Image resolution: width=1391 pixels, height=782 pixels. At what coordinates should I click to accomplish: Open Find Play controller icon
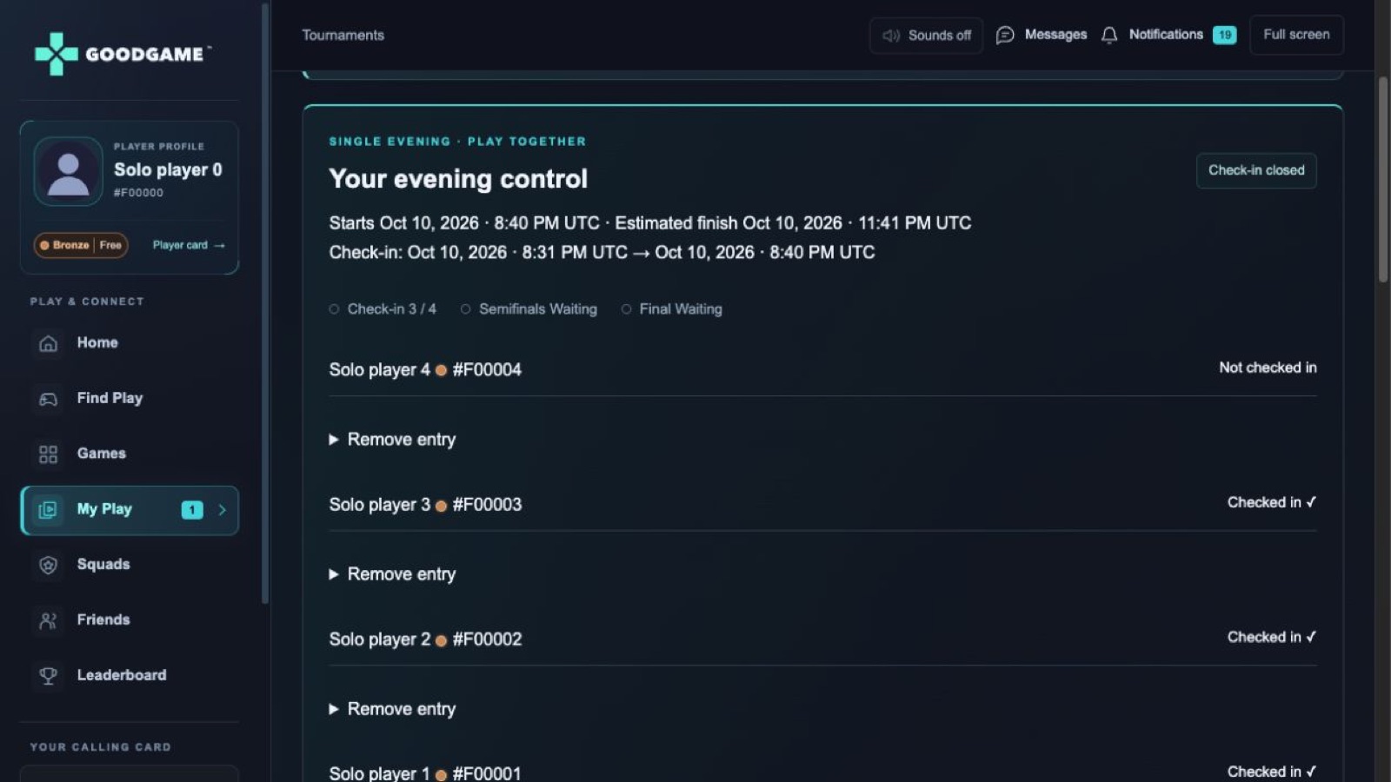(49, 399)
